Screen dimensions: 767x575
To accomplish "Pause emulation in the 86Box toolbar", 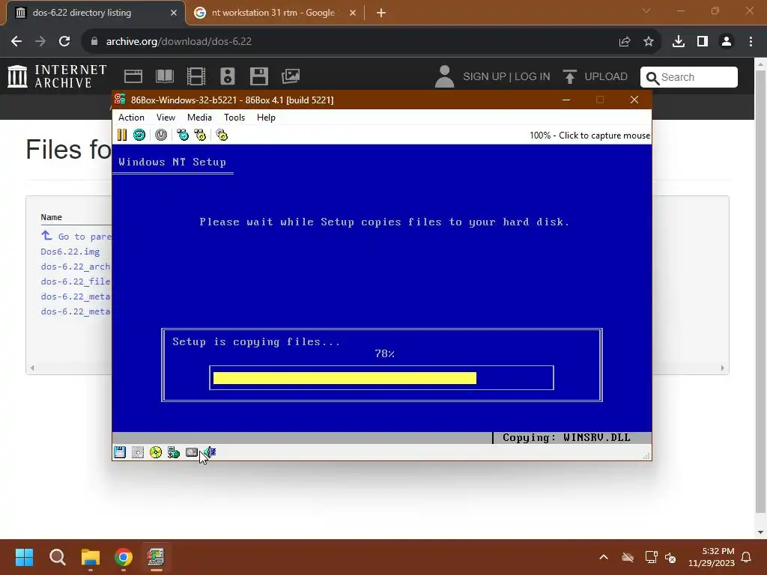I will (122, 135).
